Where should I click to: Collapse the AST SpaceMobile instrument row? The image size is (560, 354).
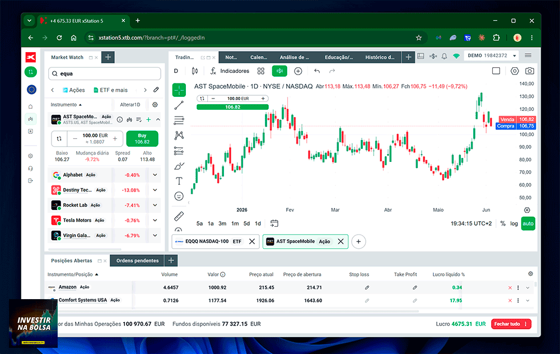[x=158, y=120]
